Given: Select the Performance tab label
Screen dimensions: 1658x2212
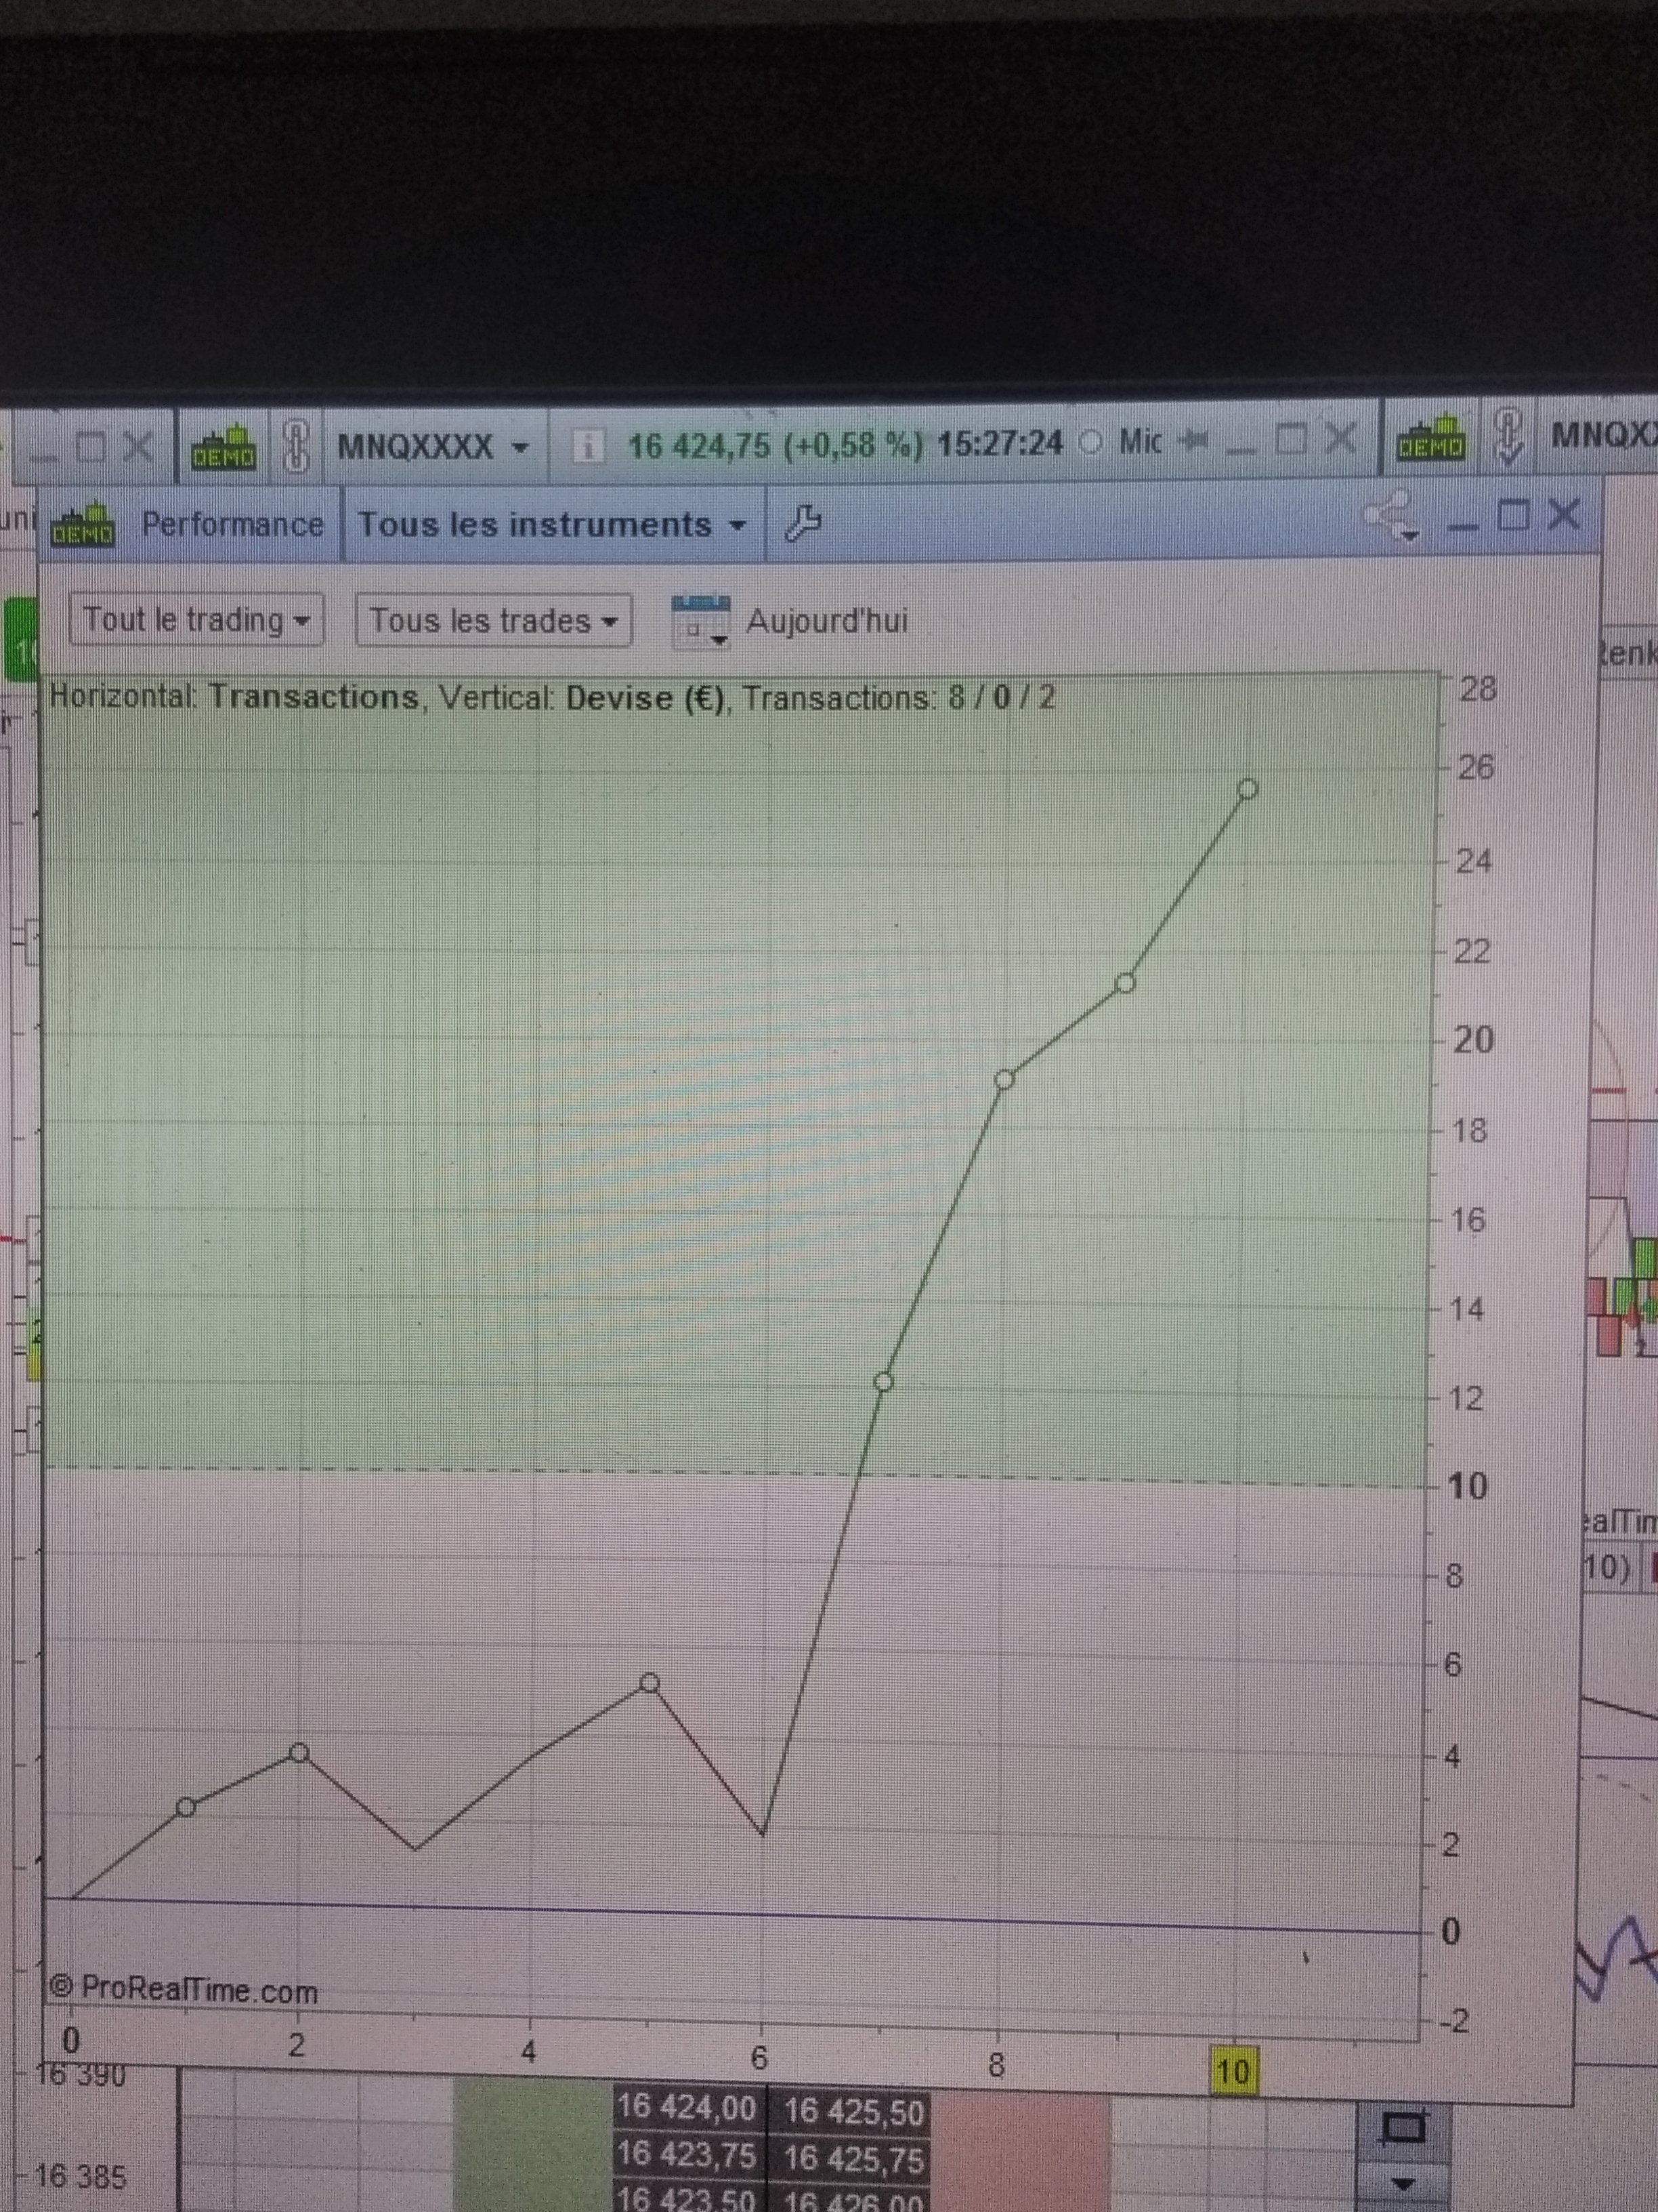Looking at the screenshot, I should pyautogui.click(x=232, y=524).
